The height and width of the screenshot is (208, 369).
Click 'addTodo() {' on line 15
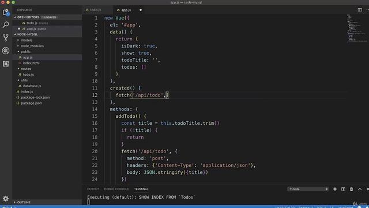click(131, 116)
